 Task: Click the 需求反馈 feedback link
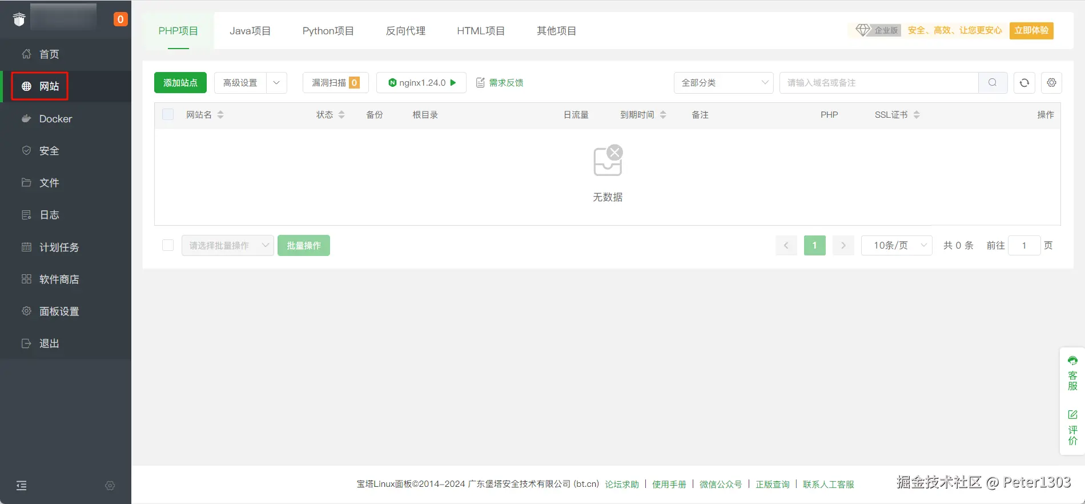tap(500, 83)
